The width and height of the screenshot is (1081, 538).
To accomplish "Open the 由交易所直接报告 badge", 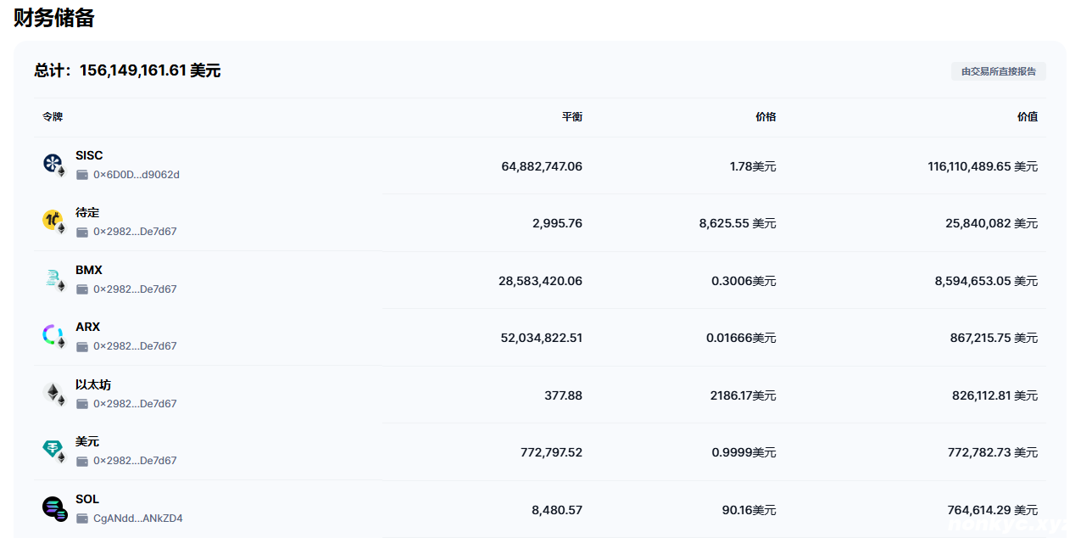I will (x=998, y=71).
